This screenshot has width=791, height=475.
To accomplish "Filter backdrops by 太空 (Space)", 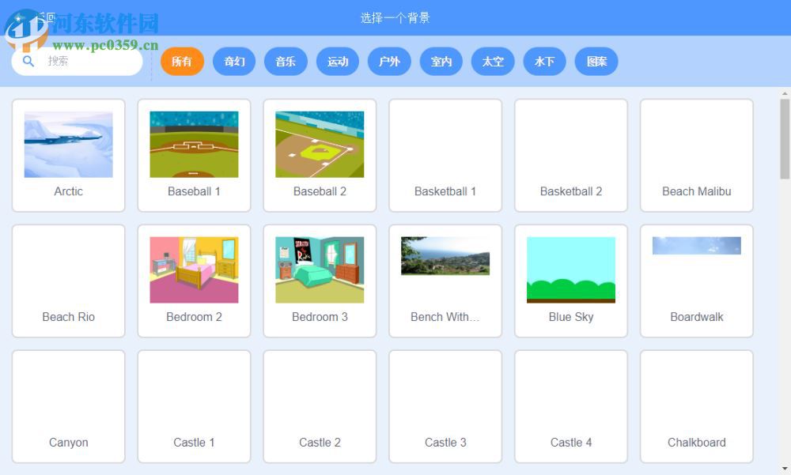I will tap(492, 61).
